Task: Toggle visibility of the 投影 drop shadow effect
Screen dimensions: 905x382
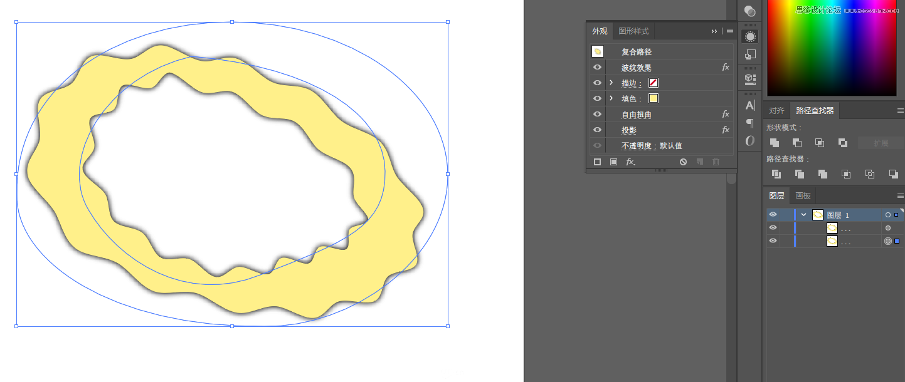Action: pyautogui.click(x=597, y=130)
